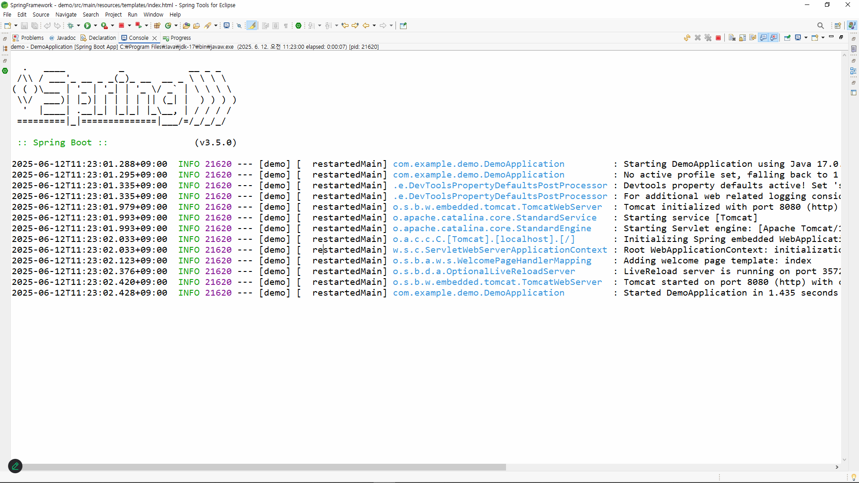Open the New wizard dropdown arrow

point(16,25)
